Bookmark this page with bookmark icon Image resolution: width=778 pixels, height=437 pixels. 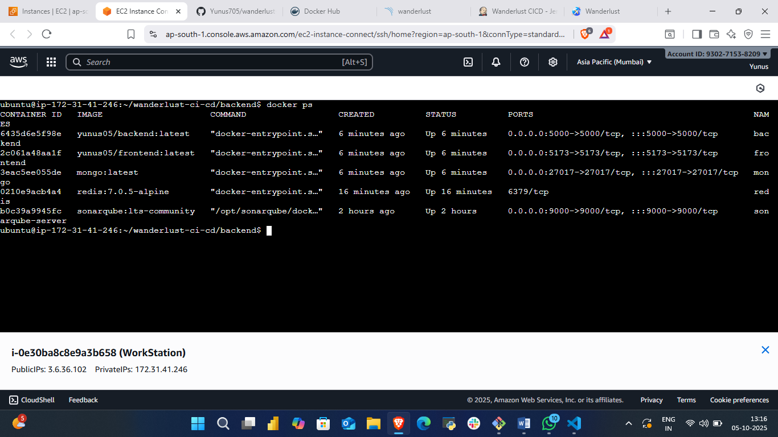[x=131, y=34]
